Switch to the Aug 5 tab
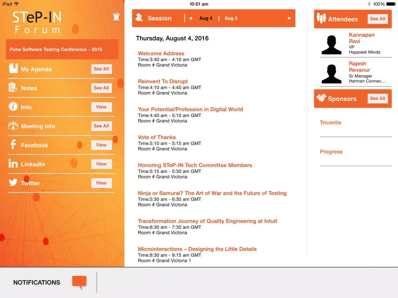 click(x=231, y=18)
